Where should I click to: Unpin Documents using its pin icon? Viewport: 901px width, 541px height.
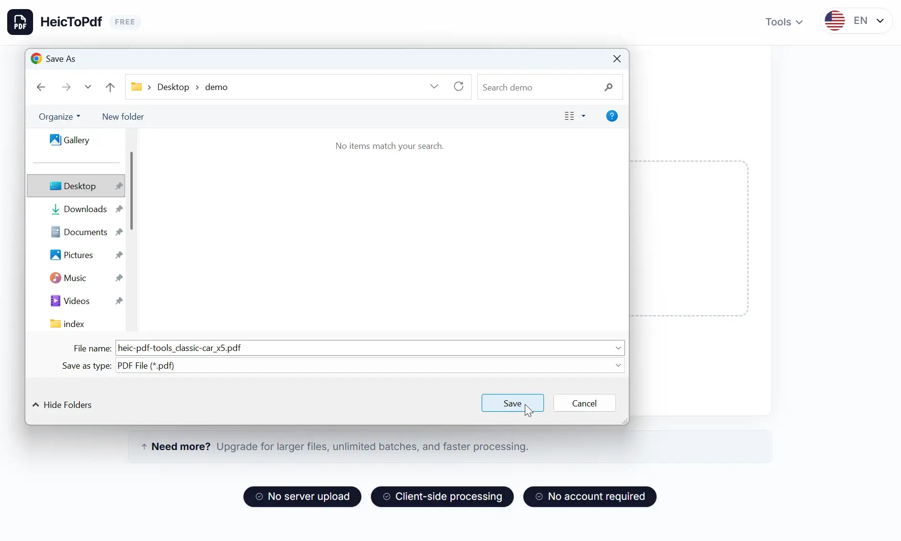[x=119, y=232]
